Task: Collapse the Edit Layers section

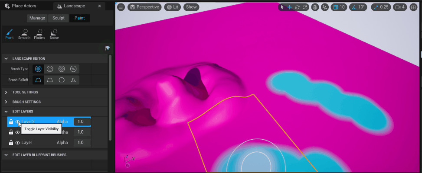Action: click(6, 111)
